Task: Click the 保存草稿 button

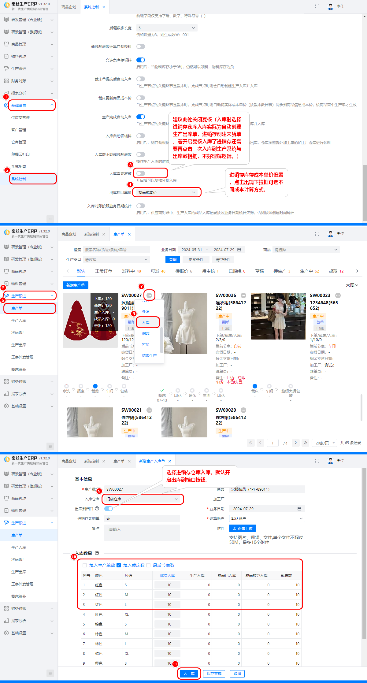Action: pos(214,674)
